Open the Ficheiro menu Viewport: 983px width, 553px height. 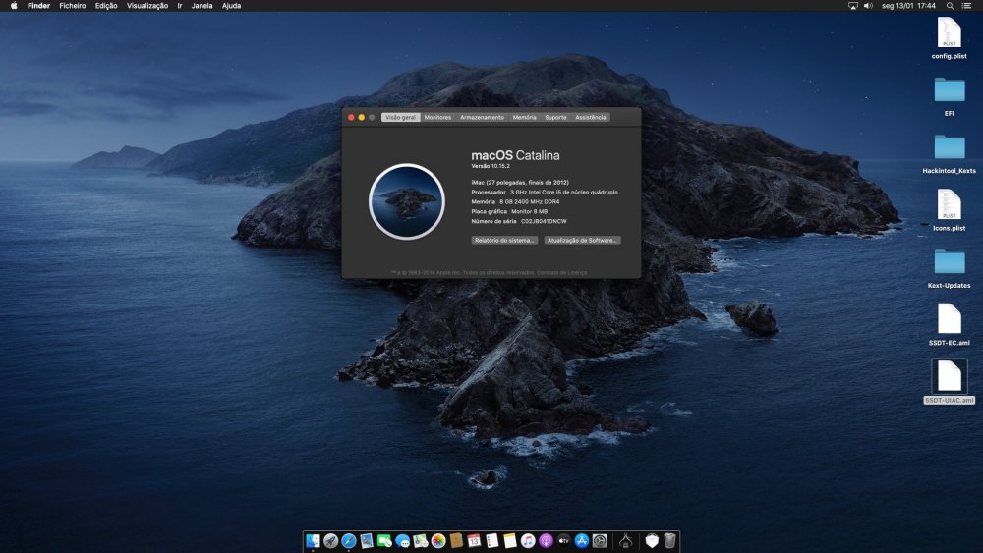72,6
